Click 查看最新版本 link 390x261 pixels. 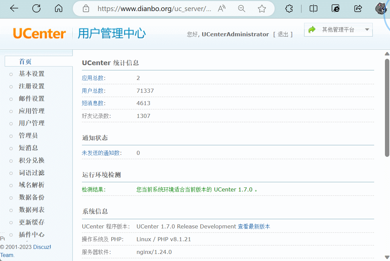pyautogui.click(x=254, y=226)
